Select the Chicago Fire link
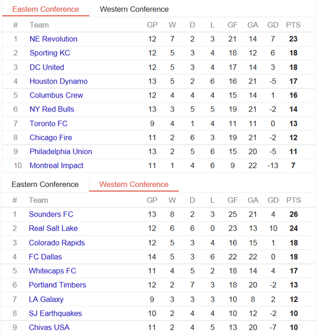This screenshot has width=317, height=336. tap(51, 137)
